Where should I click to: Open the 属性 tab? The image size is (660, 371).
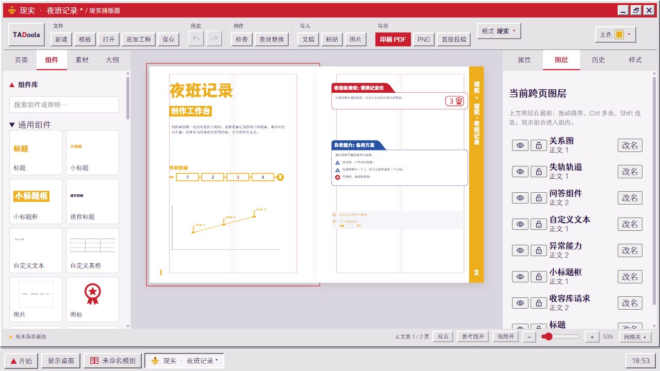point(524,60)
